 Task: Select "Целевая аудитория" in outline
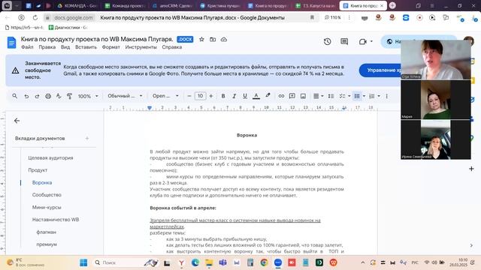pyautogui.click(x=50, y=158)
